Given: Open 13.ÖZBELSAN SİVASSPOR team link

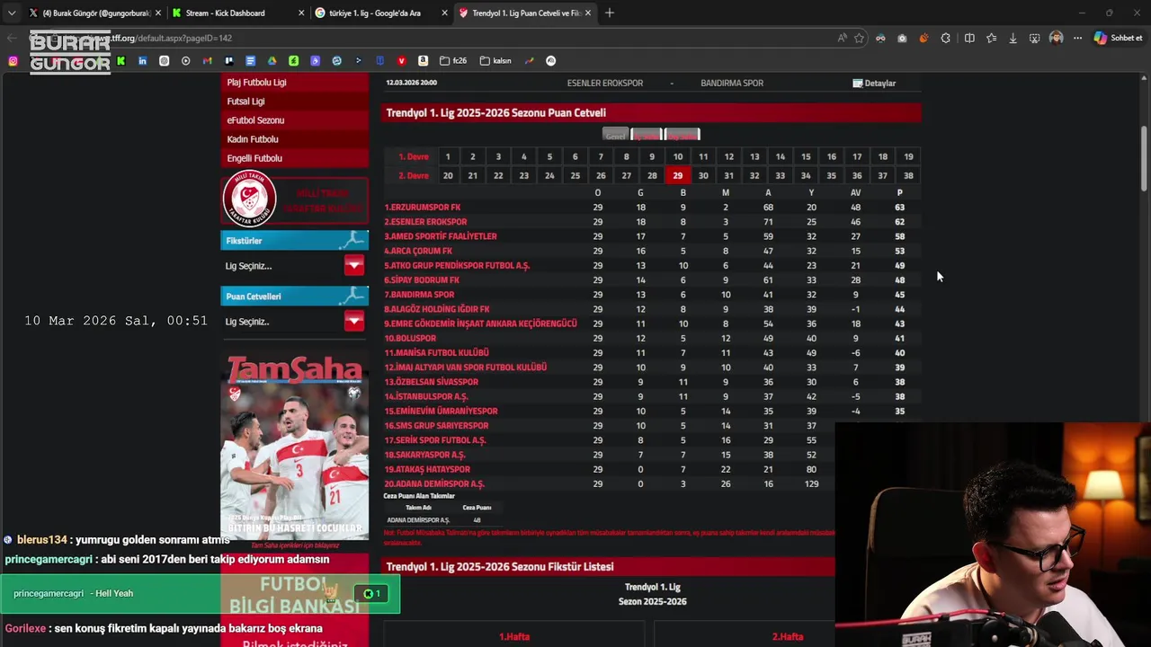Looking at the screenshot, I should click(432, 382).
